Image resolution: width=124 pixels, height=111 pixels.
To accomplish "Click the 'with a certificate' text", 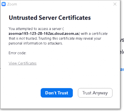I will 94,34.
